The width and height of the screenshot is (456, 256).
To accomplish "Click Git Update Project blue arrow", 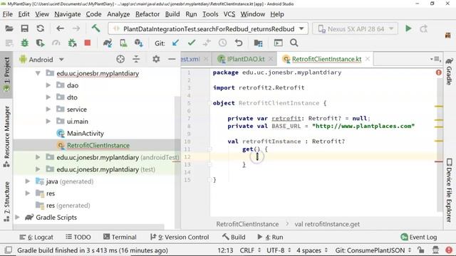I will 175,43.
